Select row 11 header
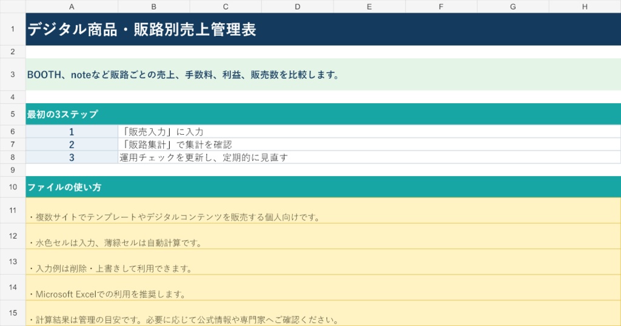This screenshot has height=326, width=621. [x=13, y=210]
